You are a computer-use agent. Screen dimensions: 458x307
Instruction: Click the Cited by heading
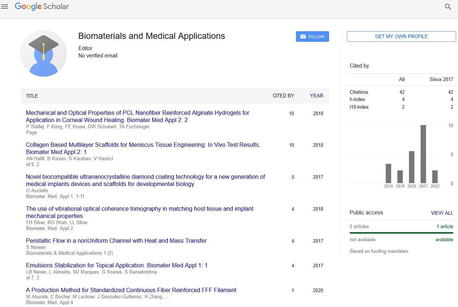359,66
